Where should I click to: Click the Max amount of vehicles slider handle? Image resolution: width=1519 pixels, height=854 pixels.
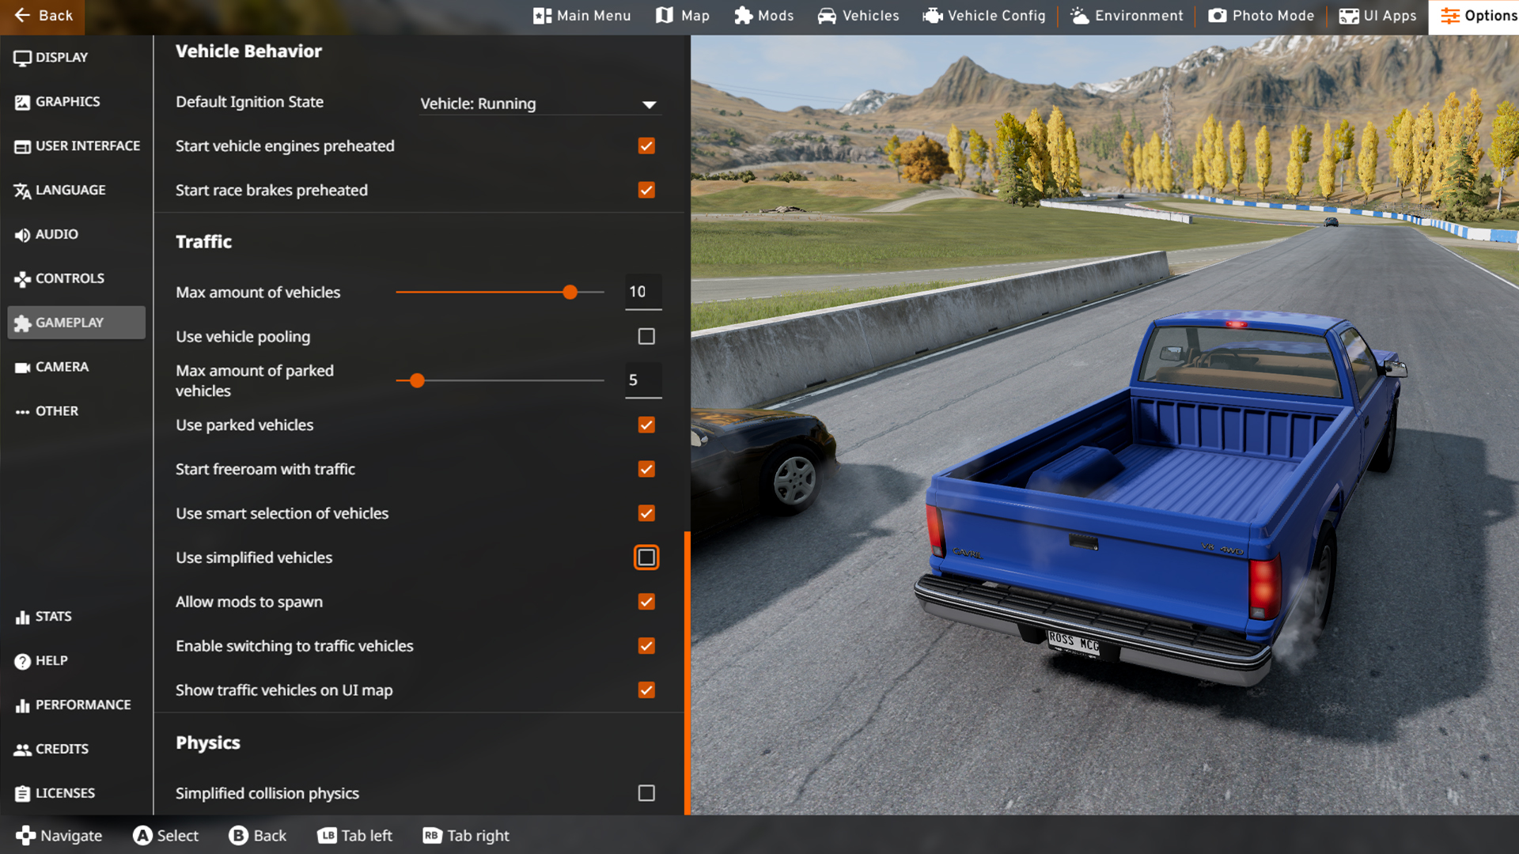click(570, 292)
